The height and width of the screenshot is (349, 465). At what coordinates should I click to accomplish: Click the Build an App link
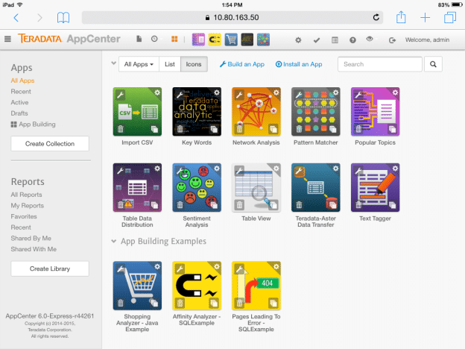pos(242,65)
